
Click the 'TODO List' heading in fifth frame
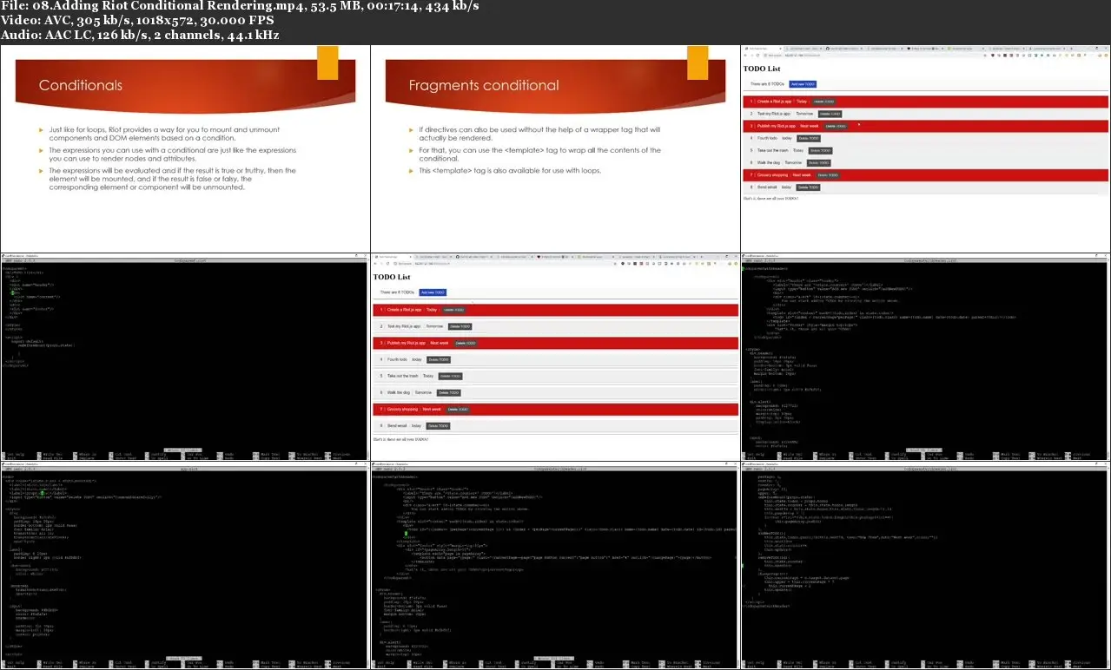click(x=392, y=277)
